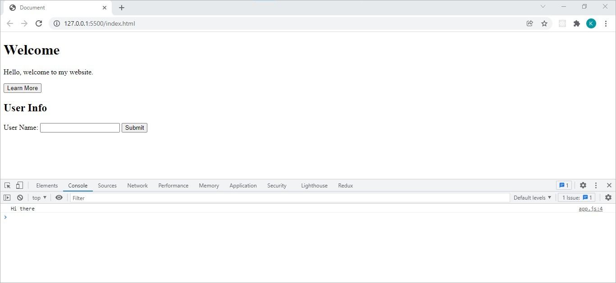Open the Application panel
The image size is (616, 283).
[x=243, y=186]
